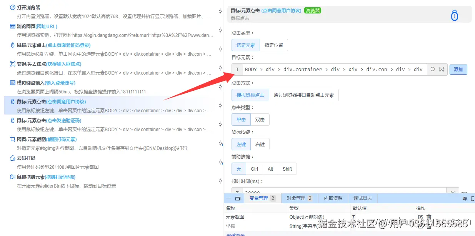
Task: Click the 创建变量 link
Action: tap(236, 234)
